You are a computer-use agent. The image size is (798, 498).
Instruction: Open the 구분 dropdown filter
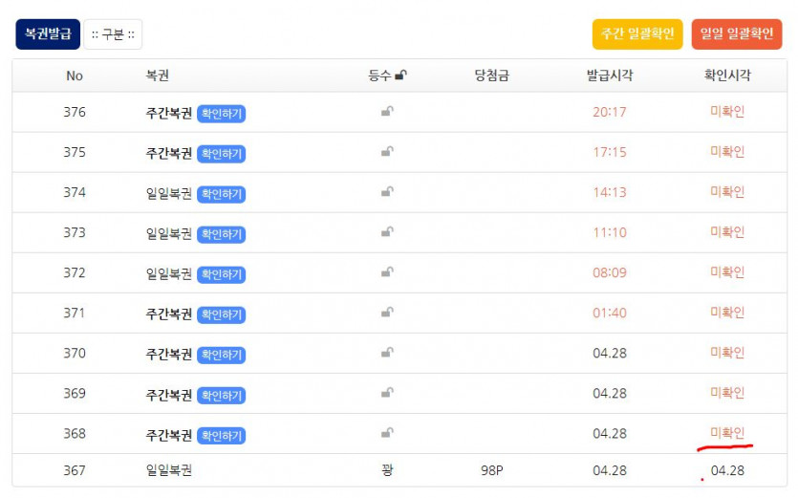click(113, 34)
